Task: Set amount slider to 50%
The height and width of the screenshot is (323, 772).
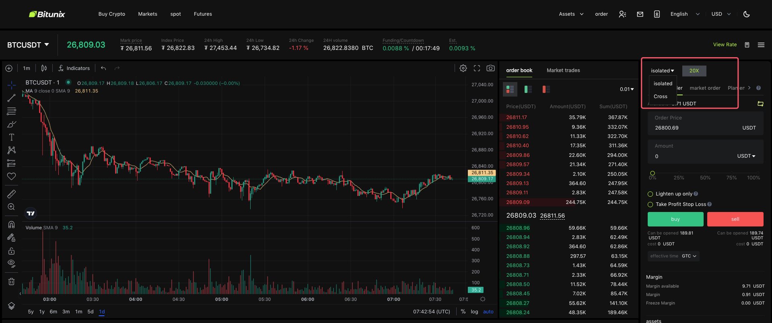Action: point(705,173)
